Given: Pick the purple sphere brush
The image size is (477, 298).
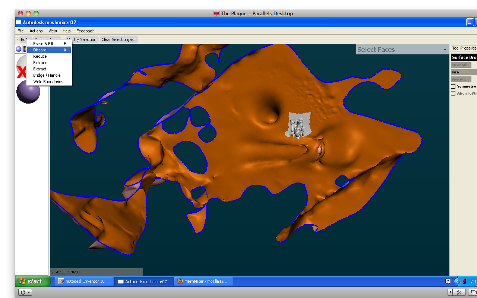Looking at the screenshot, I should click(28, 92).
